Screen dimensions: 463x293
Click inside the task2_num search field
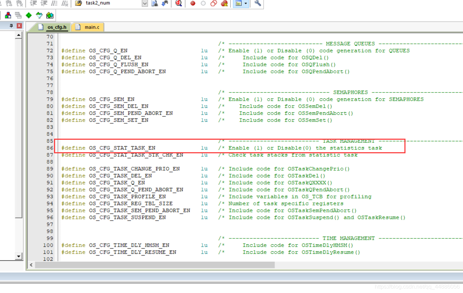[x=113, y=3]
